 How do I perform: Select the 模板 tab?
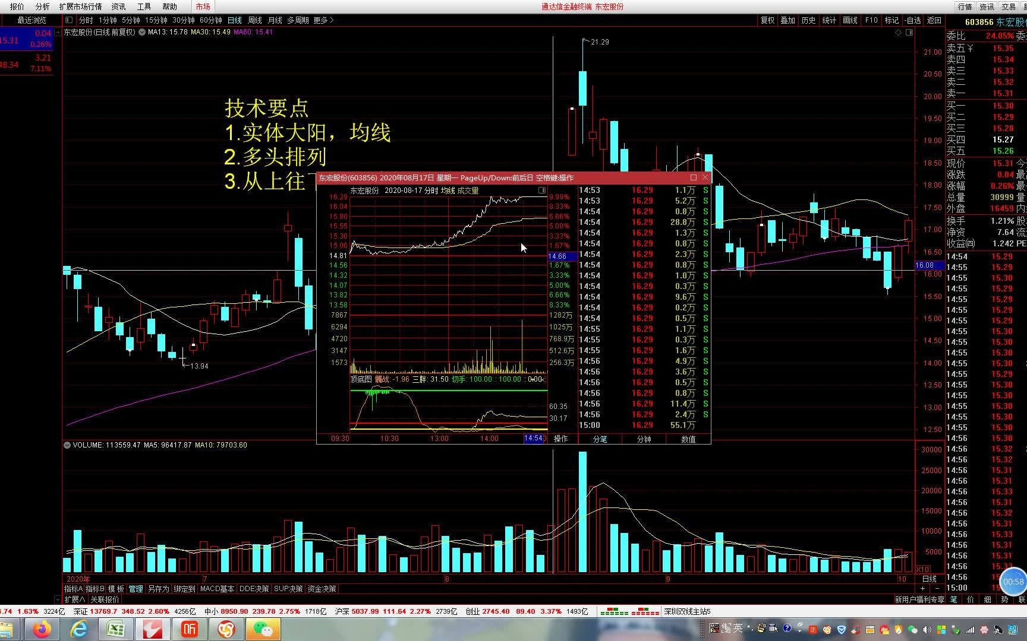(116, 589)
